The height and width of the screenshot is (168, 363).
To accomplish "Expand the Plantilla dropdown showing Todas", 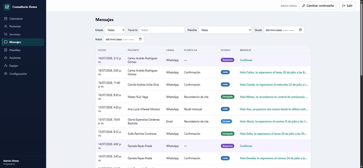I will point(225,30).
